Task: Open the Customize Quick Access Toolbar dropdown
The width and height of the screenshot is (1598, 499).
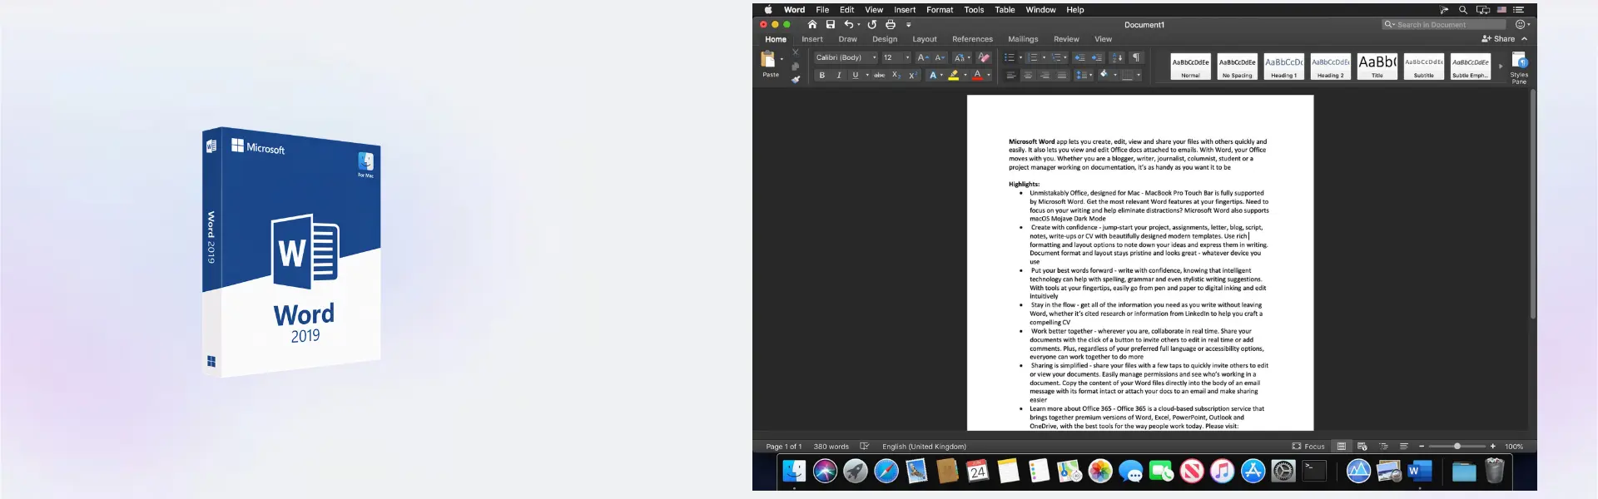Action: point(909,25)
